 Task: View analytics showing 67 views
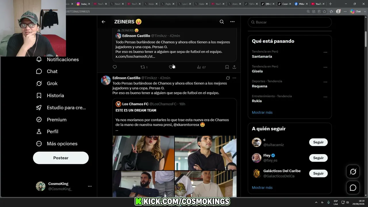point(201,67)
